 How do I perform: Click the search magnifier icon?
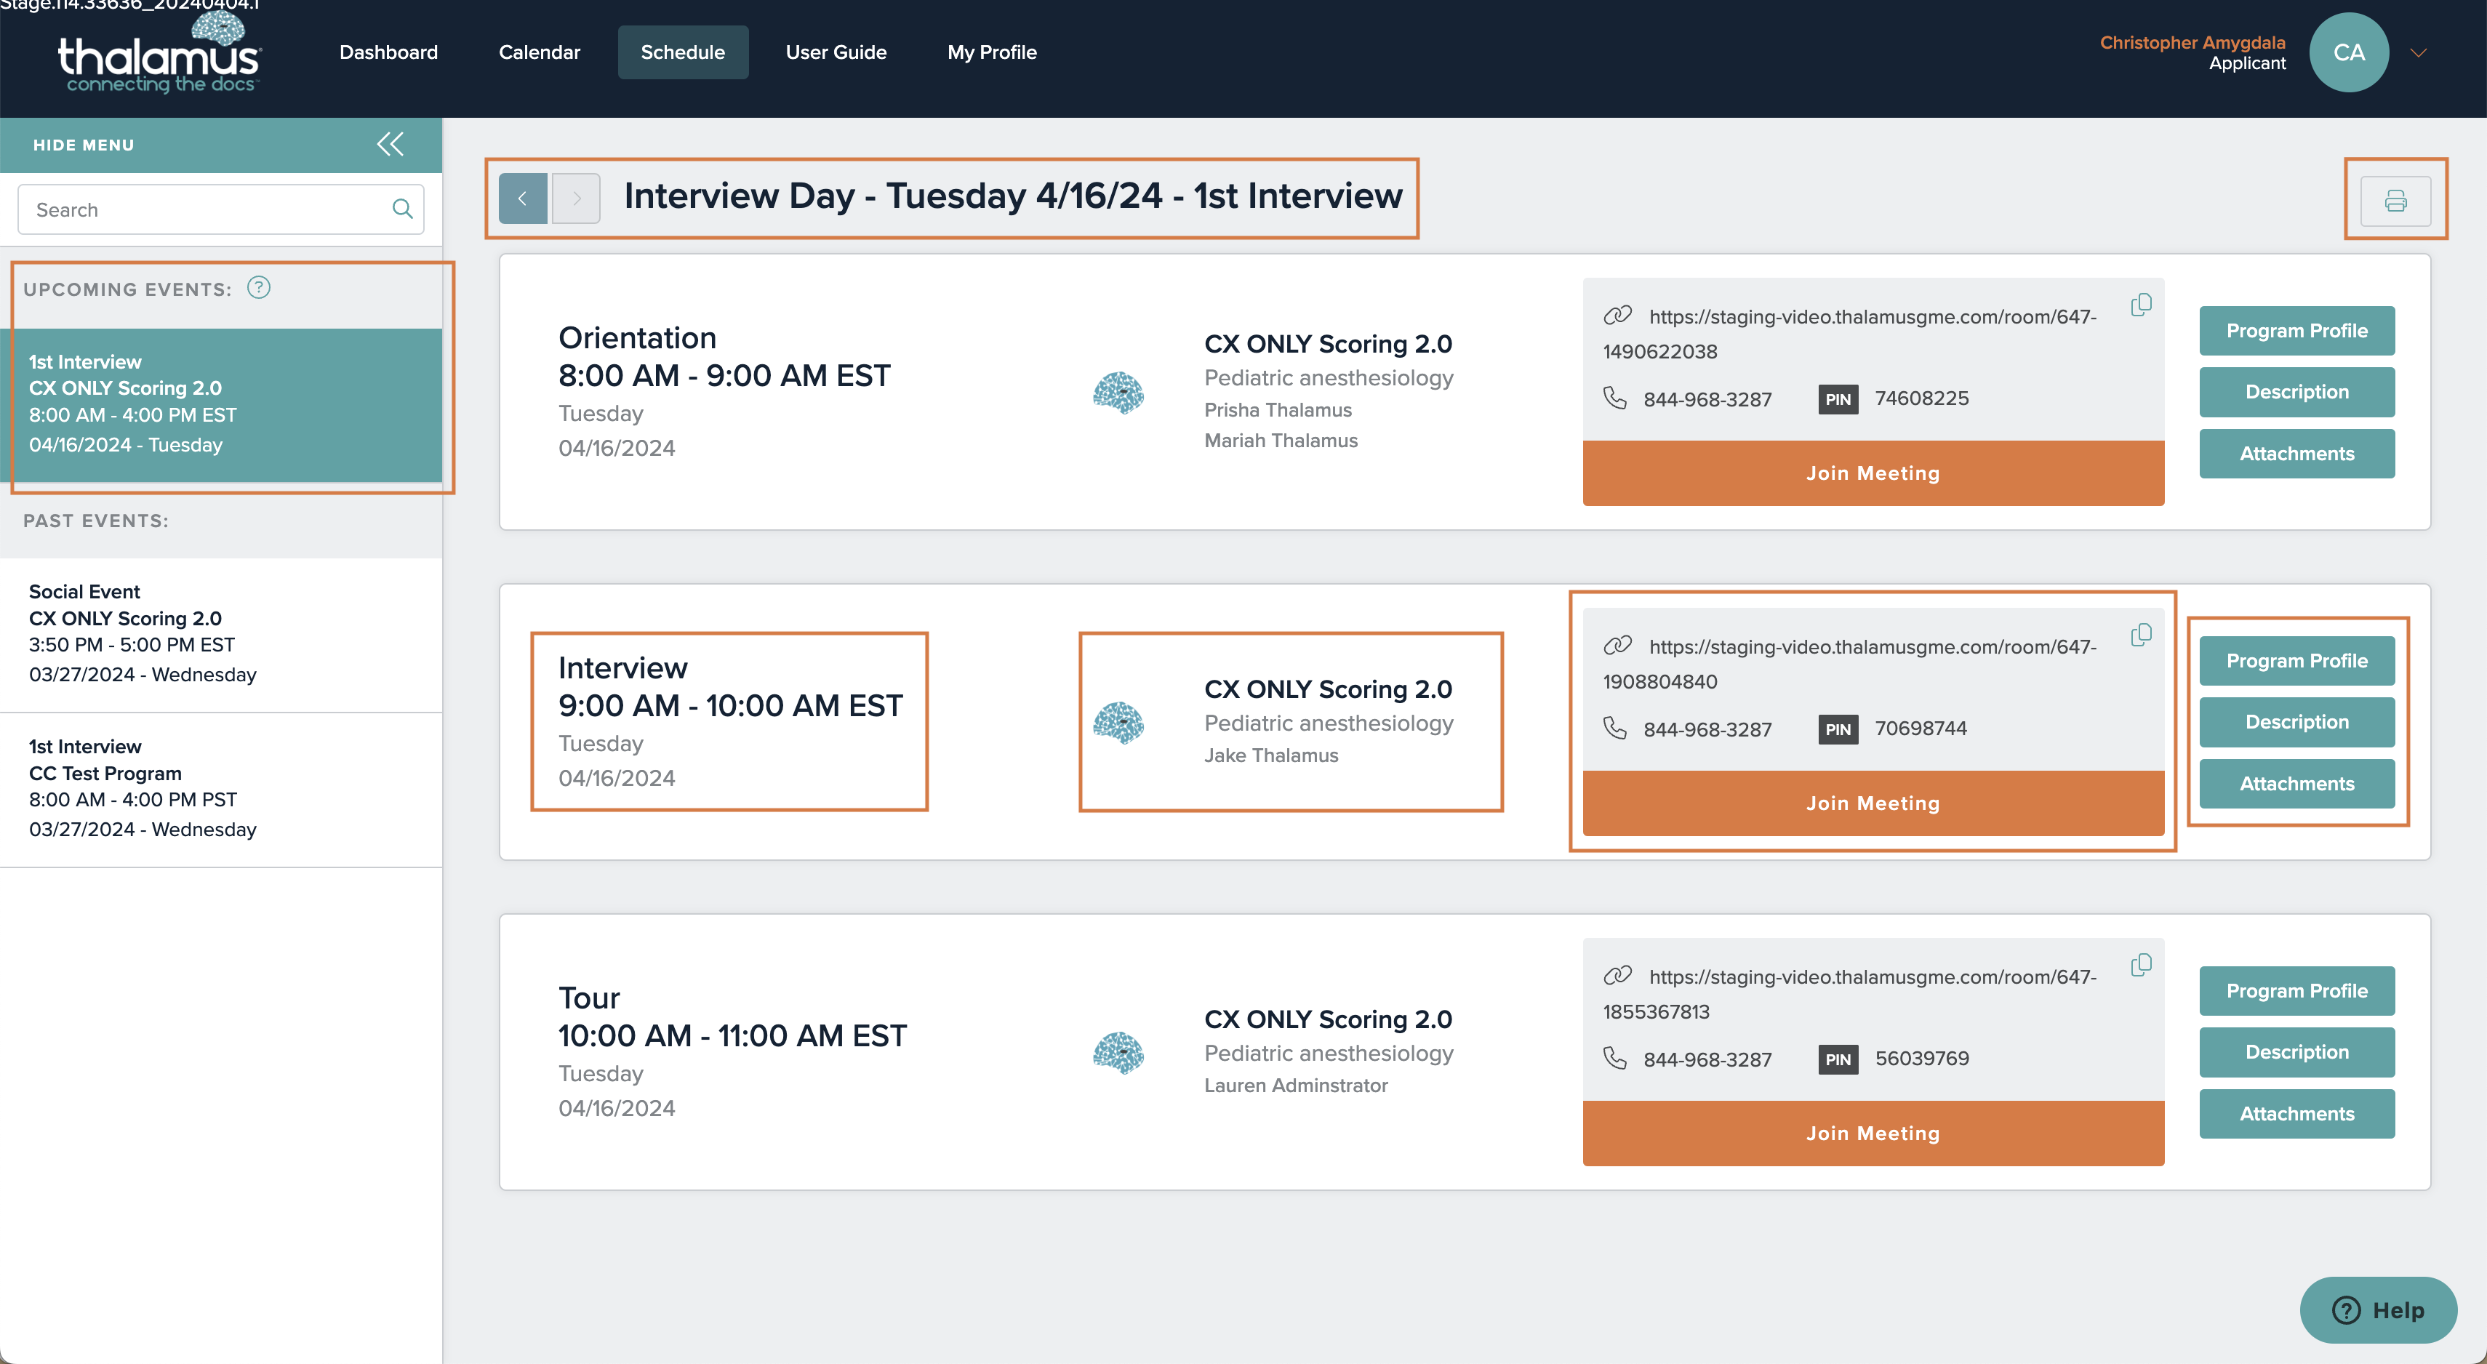click(403, 209)
